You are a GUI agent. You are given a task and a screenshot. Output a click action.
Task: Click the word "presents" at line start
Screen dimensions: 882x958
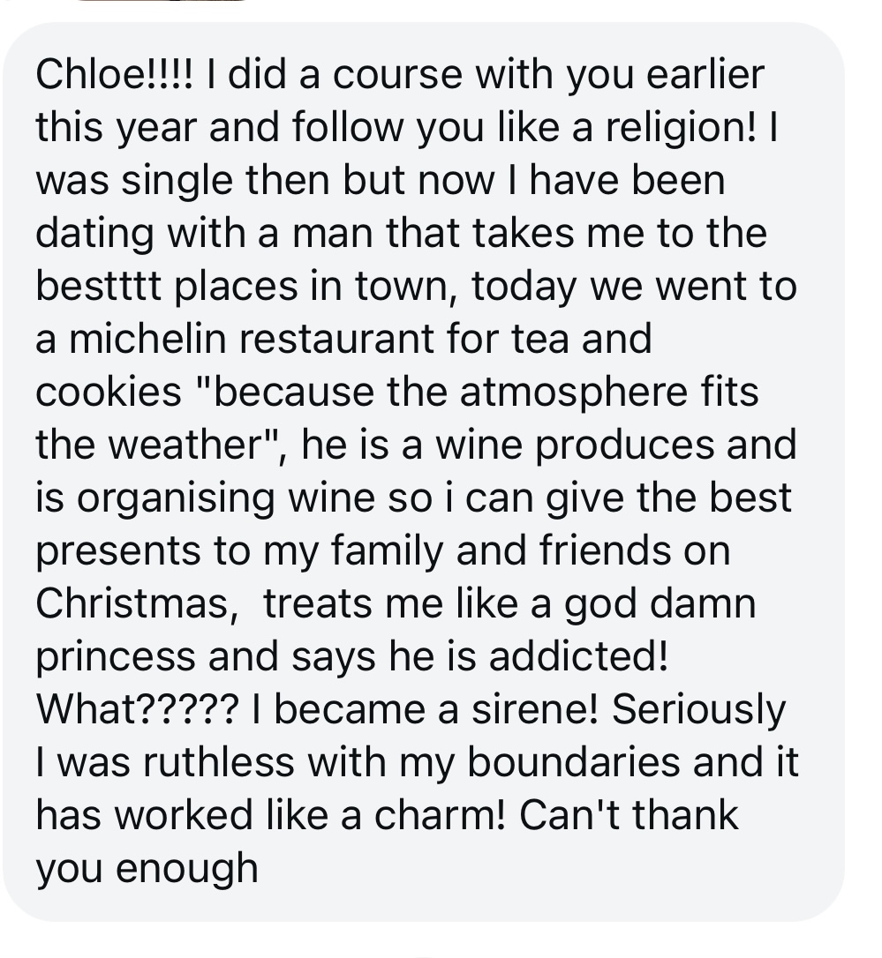118,551
